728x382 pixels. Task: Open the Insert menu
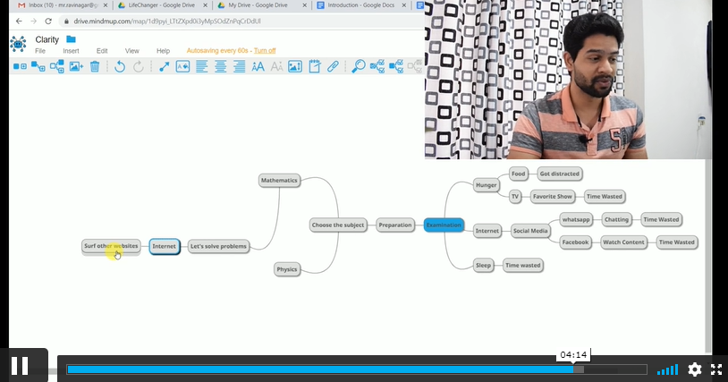pyautogui.click(x=71, y=51)
